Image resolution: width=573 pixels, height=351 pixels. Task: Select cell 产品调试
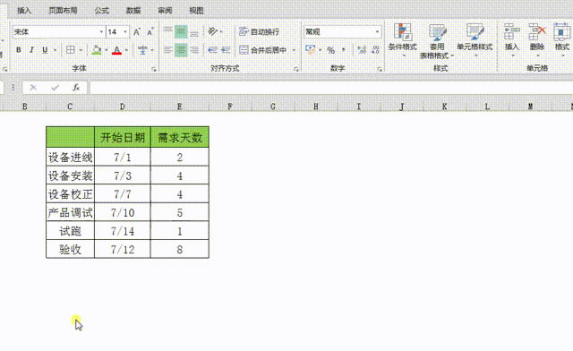click(70, 212)
